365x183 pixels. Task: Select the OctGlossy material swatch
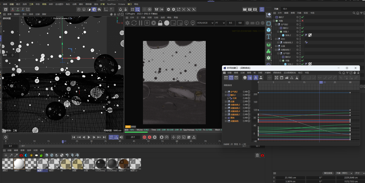(x=101, y=164)
